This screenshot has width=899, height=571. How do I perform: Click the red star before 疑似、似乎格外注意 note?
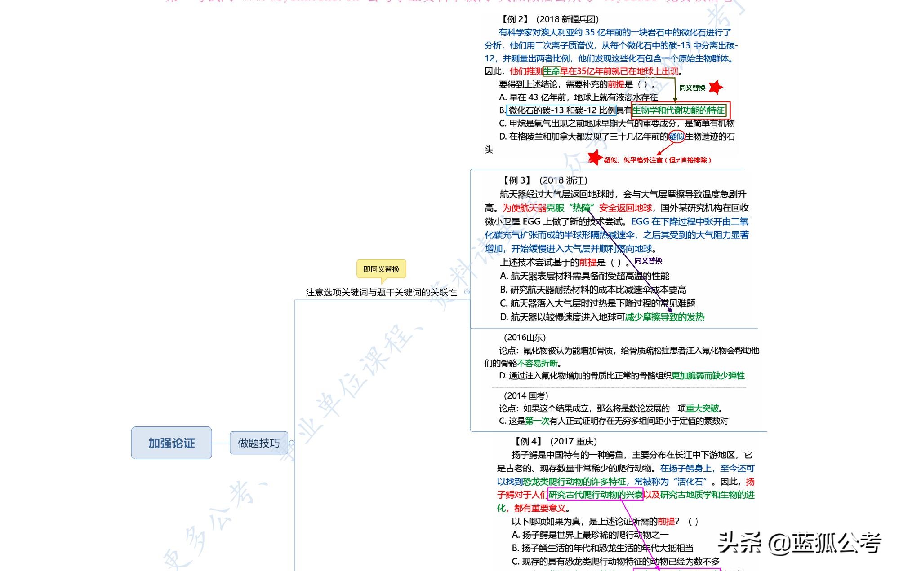tap(595, 158)
